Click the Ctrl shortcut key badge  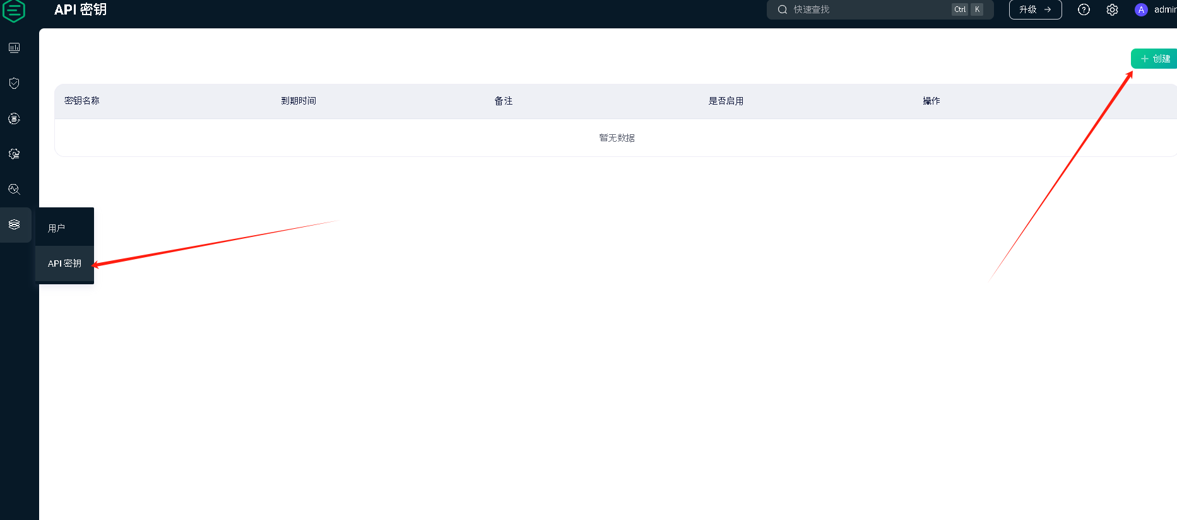coord(960,9)
